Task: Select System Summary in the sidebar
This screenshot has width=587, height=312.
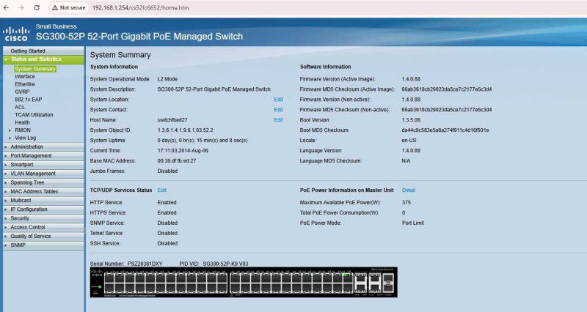Action: [35, 69]
